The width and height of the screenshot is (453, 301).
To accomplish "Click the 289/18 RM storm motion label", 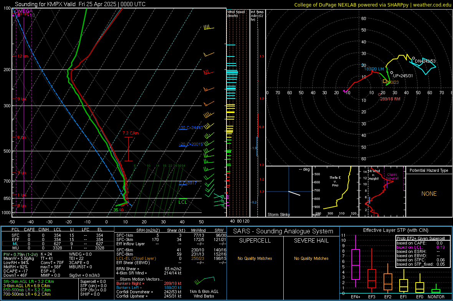I will coord(390,99).
